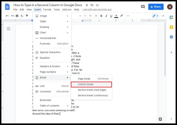Viewport: 177px width, 125px height.
Task: Expand the Table submenu
Action: click(x=52, y=22)
